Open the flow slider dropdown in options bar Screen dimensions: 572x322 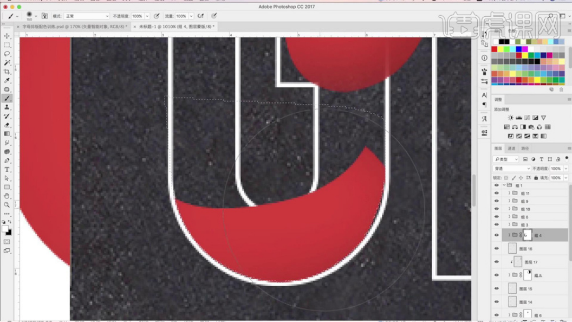[x=191, y=16]
